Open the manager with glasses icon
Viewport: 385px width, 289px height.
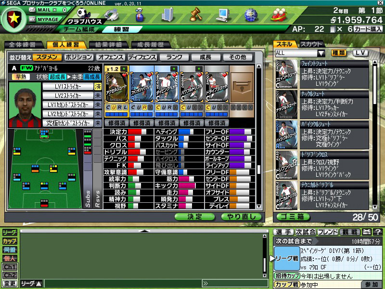coord(140,15)
